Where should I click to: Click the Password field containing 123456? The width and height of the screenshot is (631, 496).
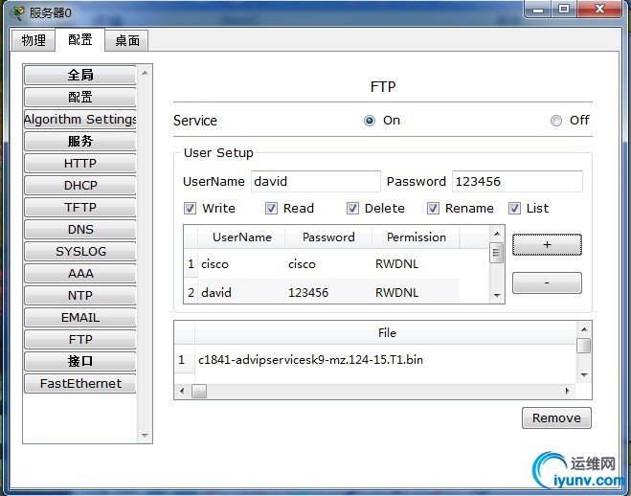517,181
